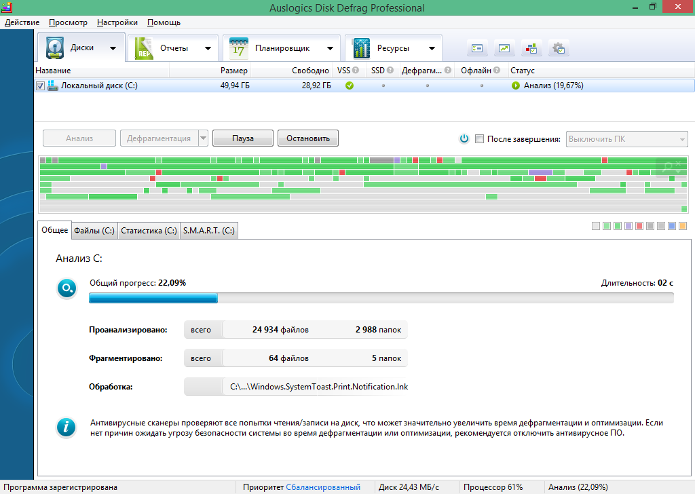Click the Общий прогресс progress bar
Image resolution: width=695 pixels, height=494 pixels.
[x=380, y=298]
